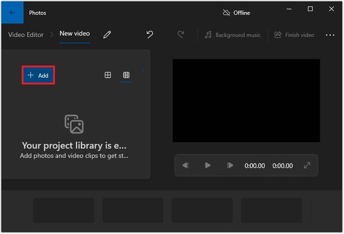The width and height of the screenshot is (344, 234).
Task: Click Finish video to export
Action: 295,35
